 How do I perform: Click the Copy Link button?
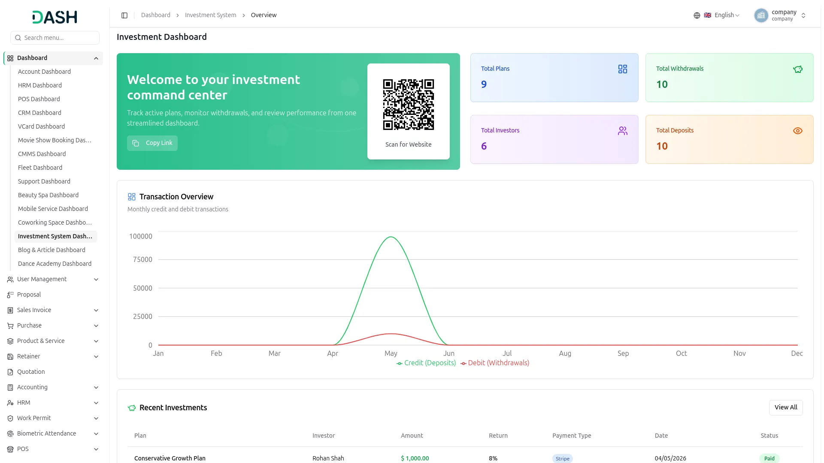152,143
